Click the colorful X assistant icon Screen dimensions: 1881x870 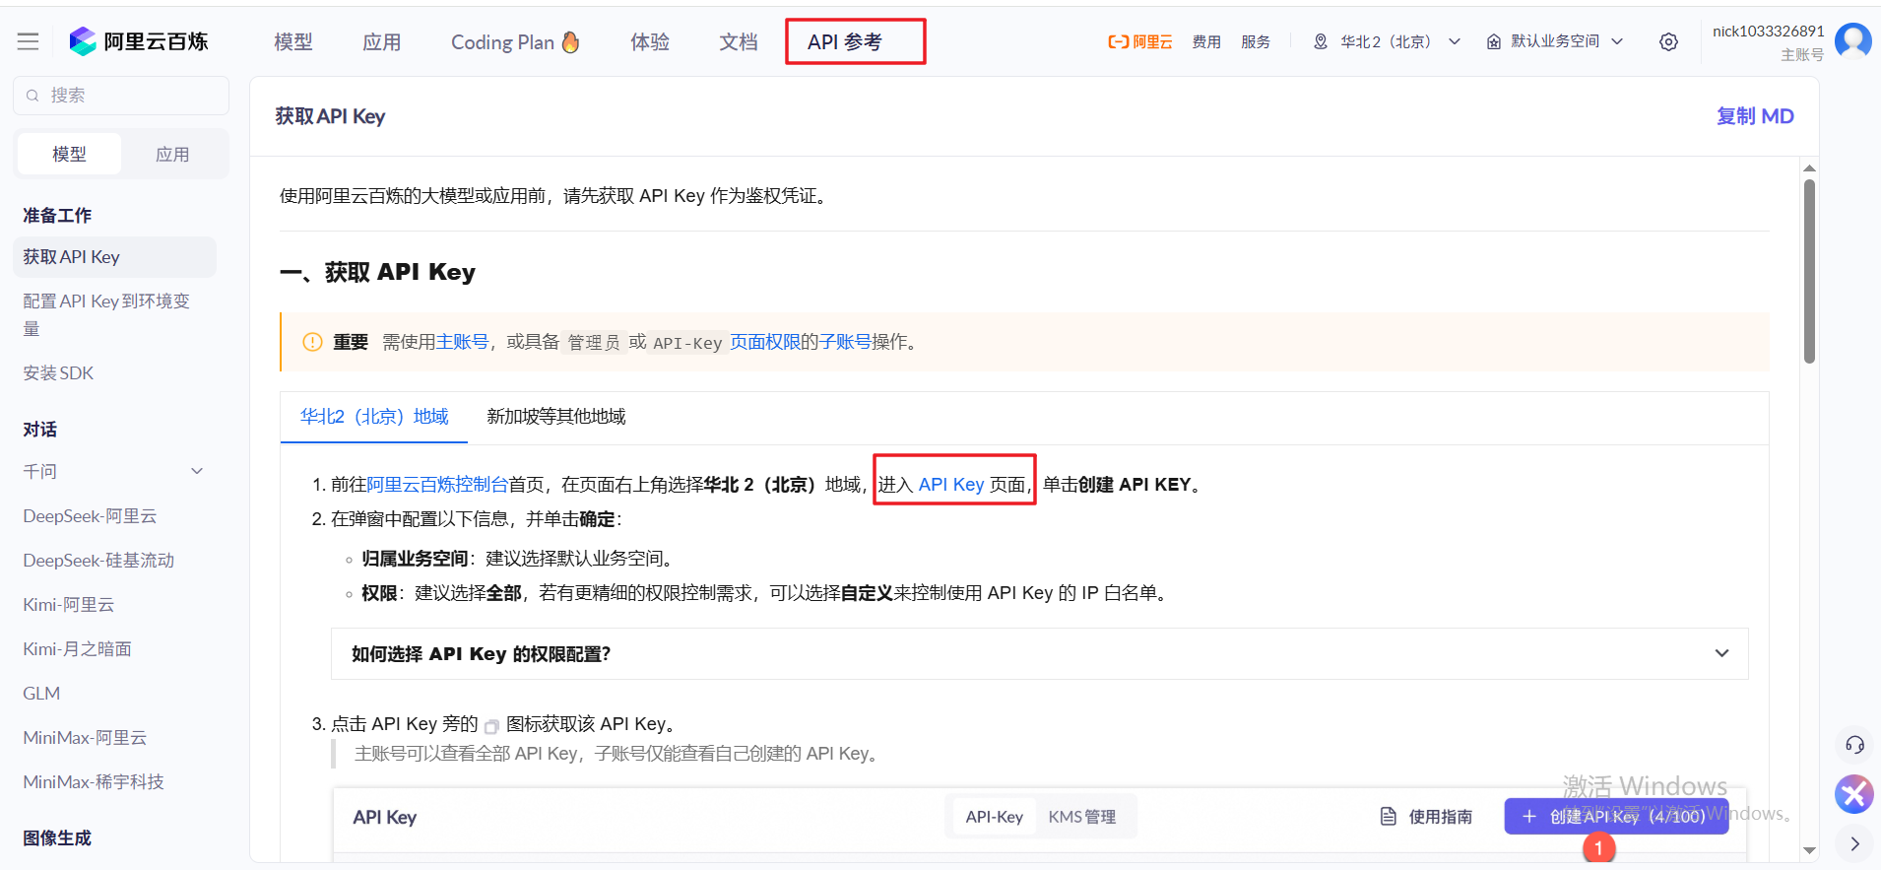[1854, 794]
